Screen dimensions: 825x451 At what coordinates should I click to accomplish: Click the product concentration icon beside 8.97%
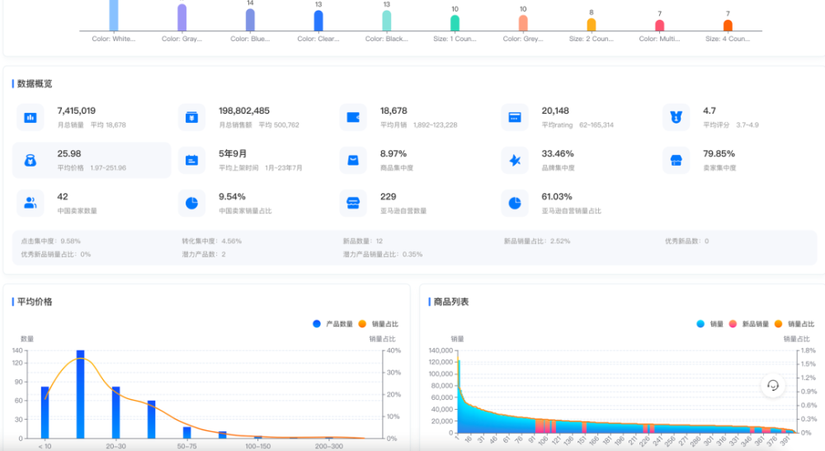[x=353, y=160]
